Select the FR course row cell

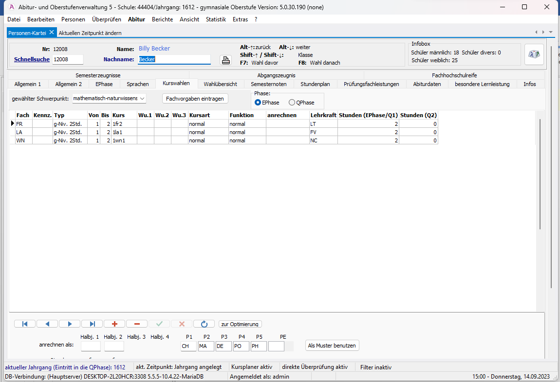pos(23,124)
